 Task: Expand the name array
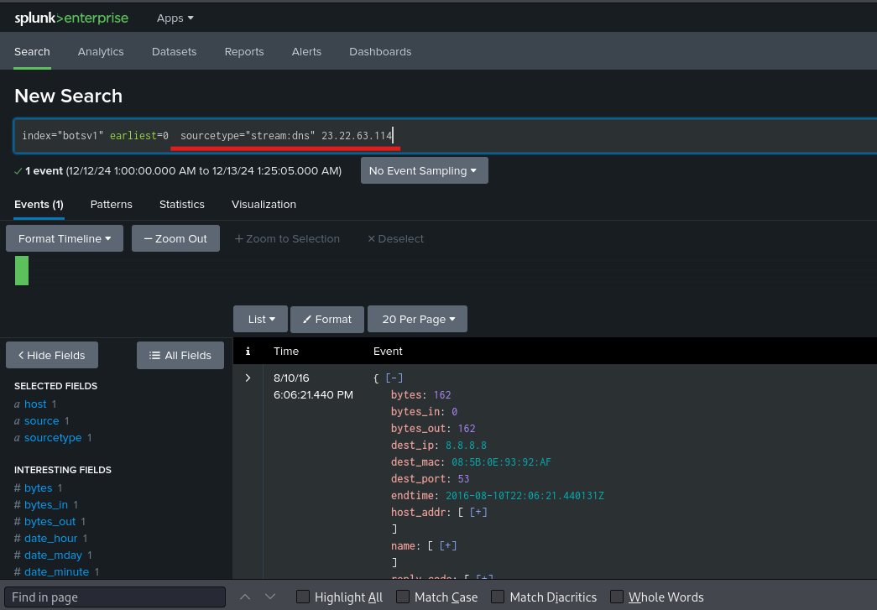448,545
